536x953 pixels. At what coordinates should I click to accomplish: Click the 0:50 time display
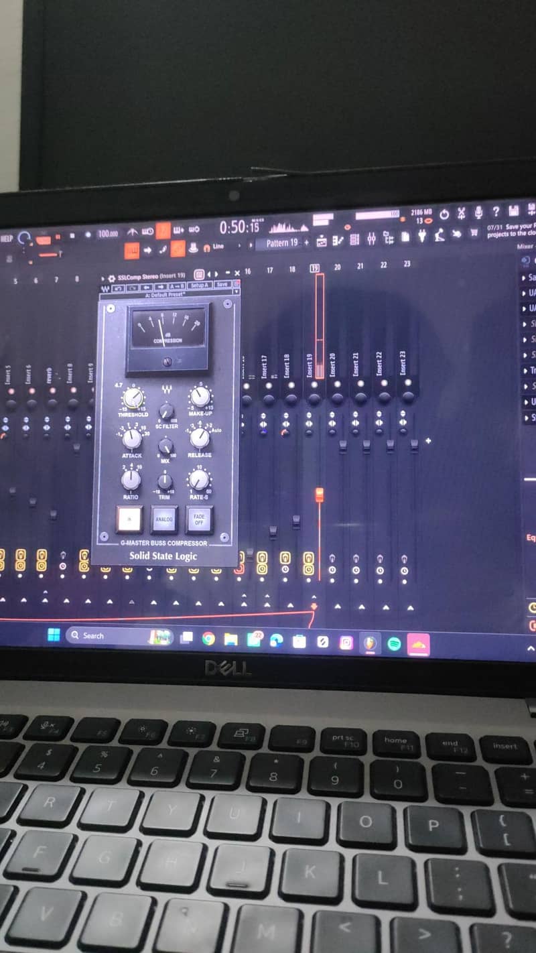pos(239,227)
